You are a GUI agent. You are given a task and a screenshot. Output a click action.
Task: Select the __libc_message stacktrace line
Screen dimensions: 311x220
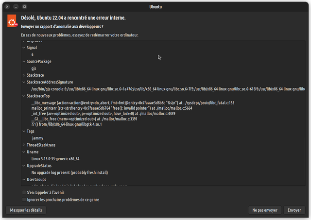coord(133,103)
